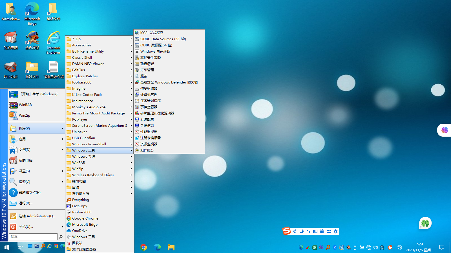
Task: Open 高级安全 Windows Defender 防火墙
Action: click(x=169, y=82)
